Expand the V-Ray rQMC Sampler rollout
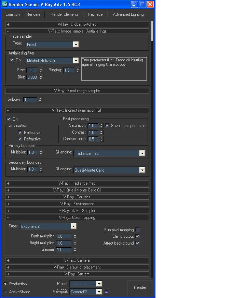This screenshot has width=246, height=298. coord(77,211)
